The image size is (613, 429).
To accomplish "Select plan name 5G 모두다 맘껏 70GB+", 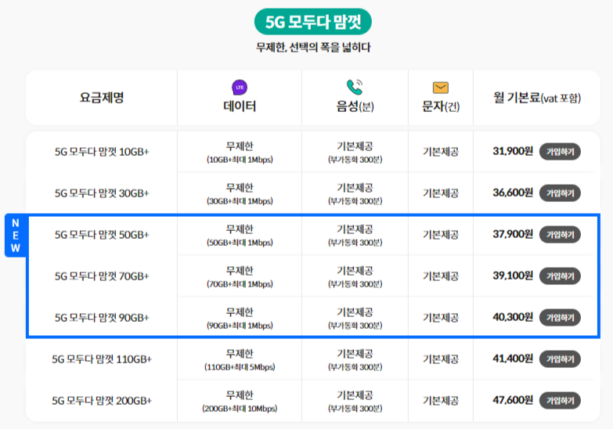I will 102,276.
